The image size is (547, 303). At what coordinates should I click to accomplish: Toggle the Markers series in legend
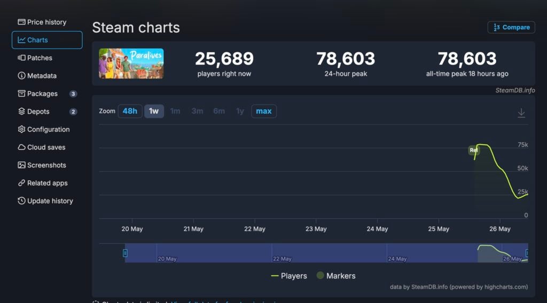click(336, 276)
